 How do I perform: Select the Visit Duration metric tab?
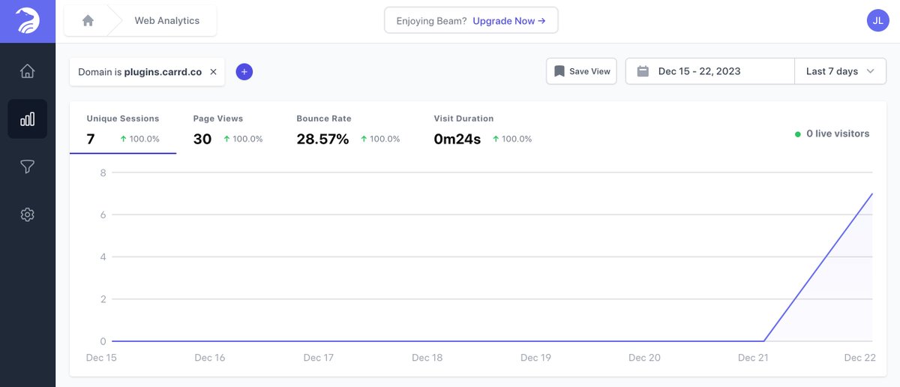483,130
